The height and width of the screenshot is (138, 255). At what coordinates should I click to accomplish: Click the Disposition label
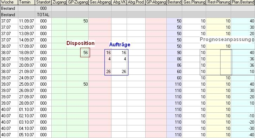coord(81,43)
